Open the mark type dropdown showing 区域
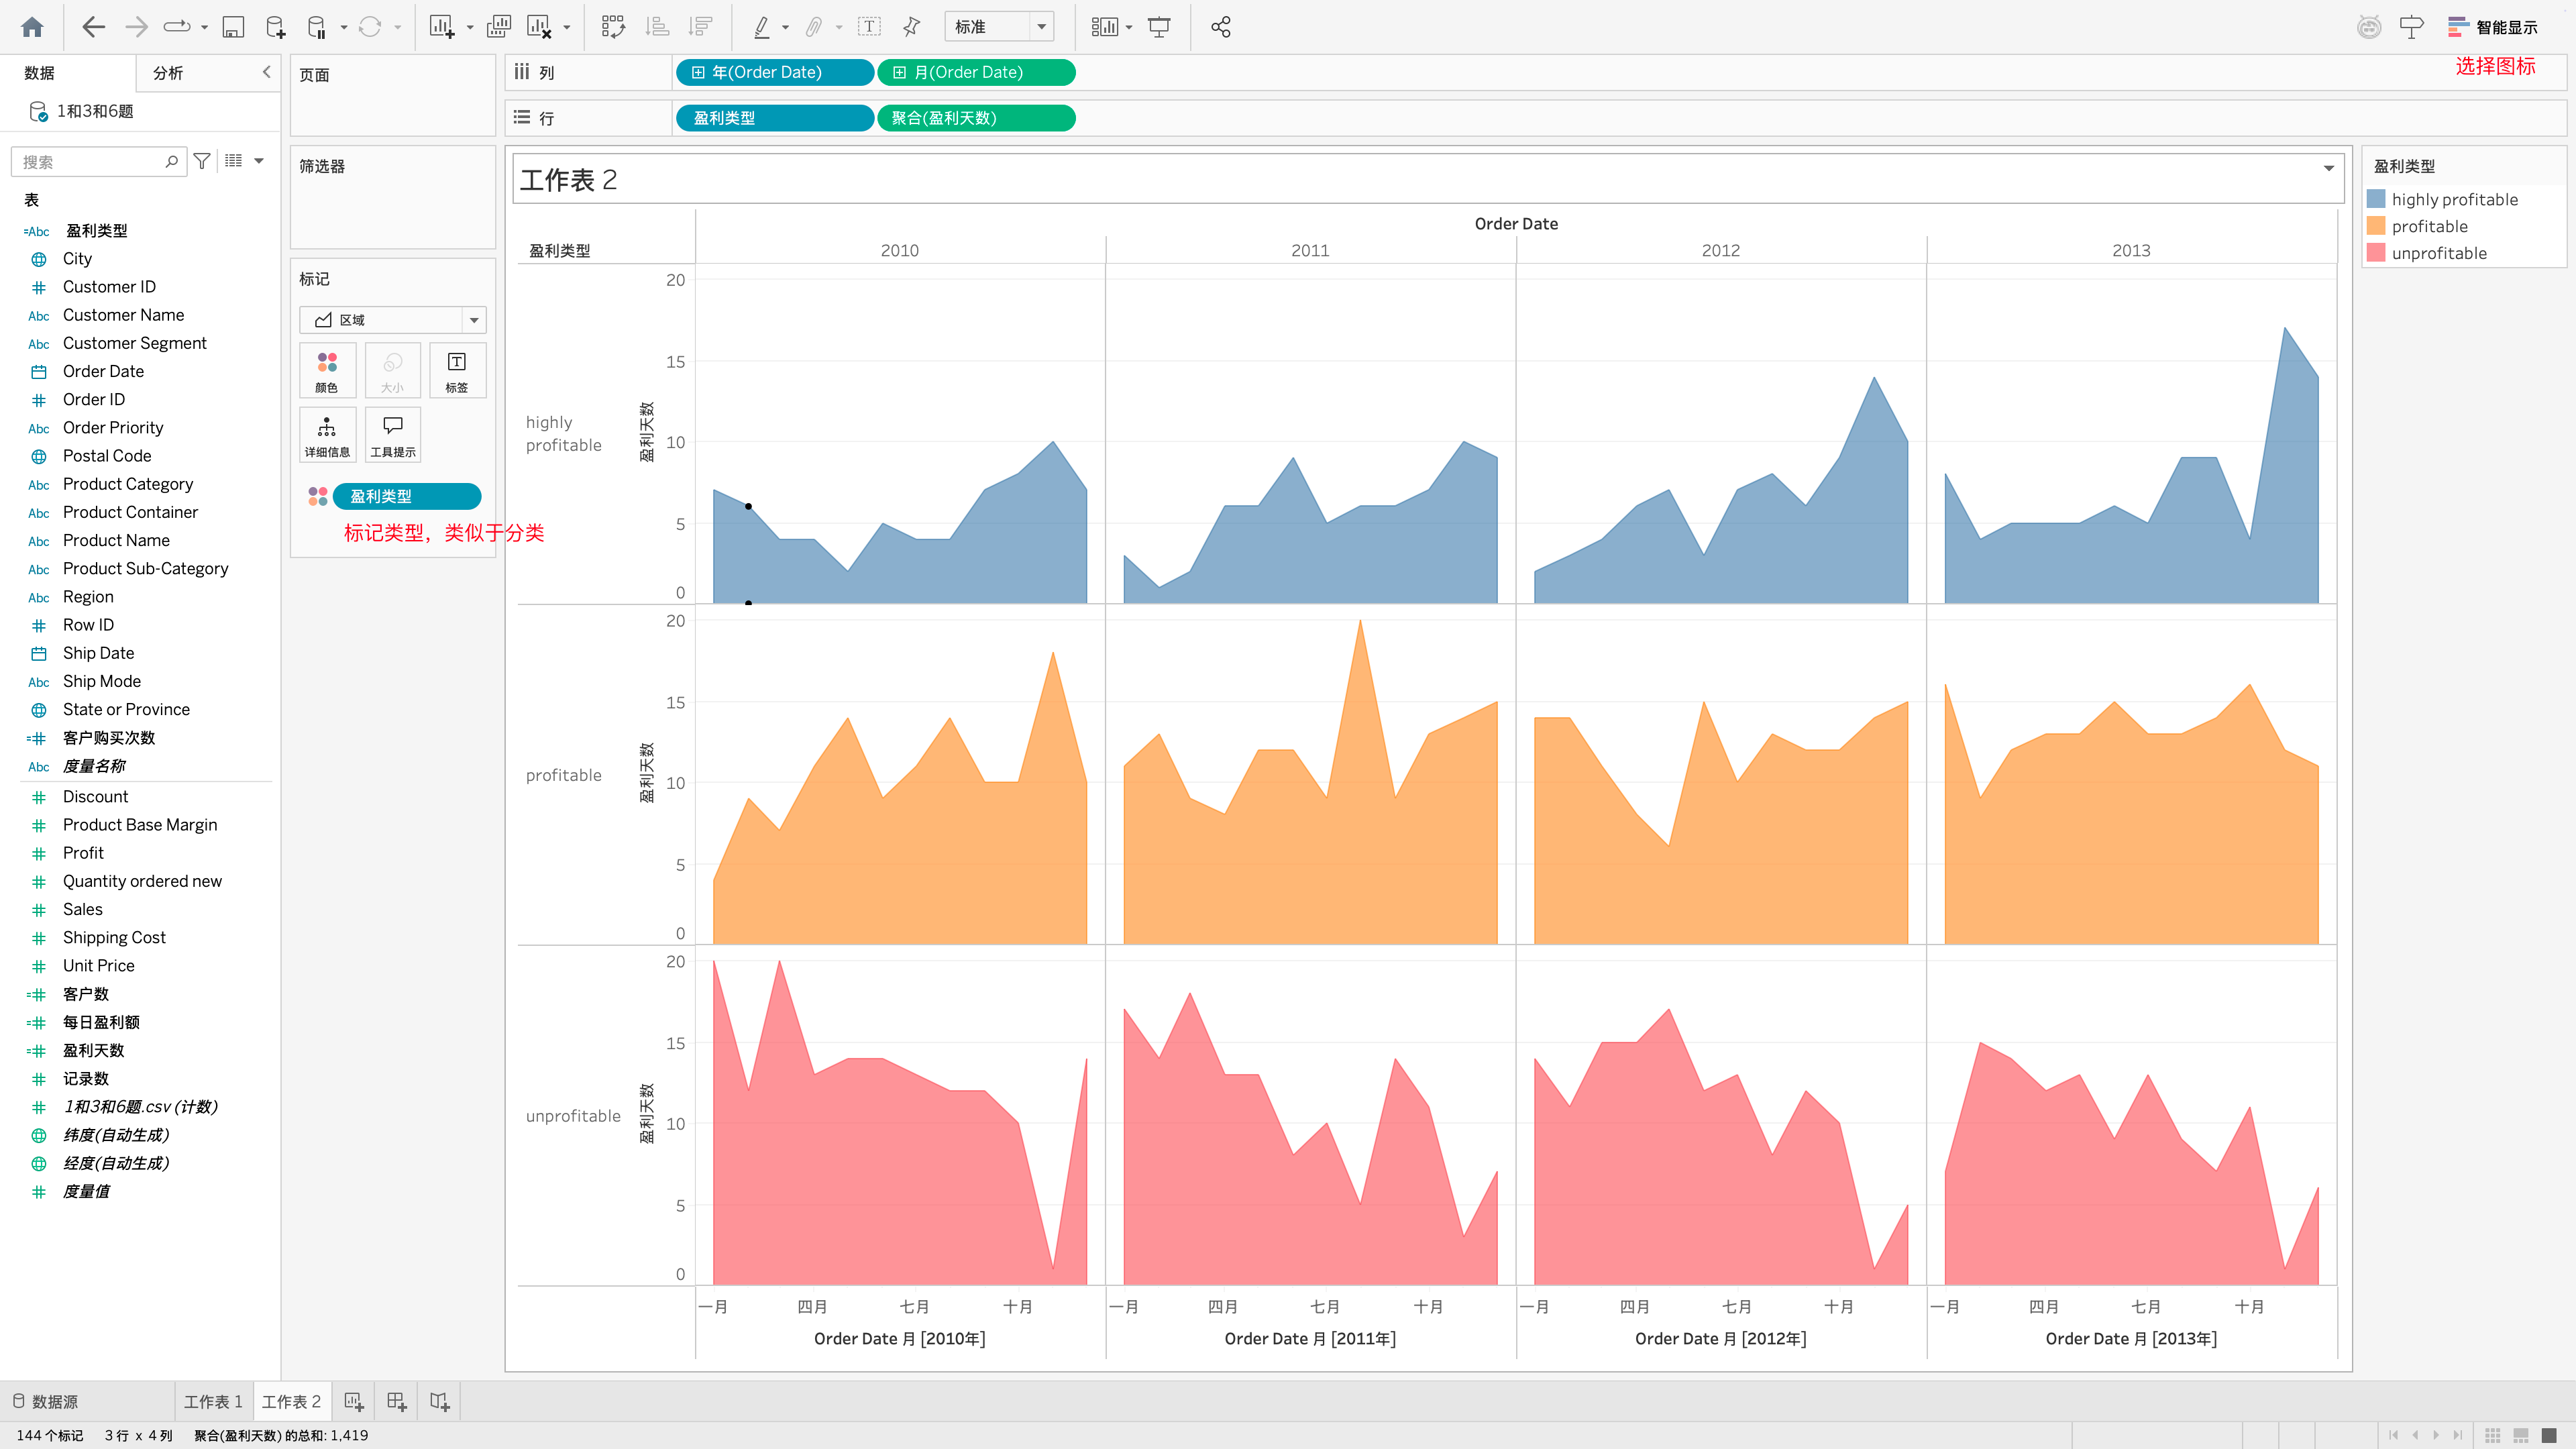Screen dimensions: 2576x1449 [x=393, y=320]
